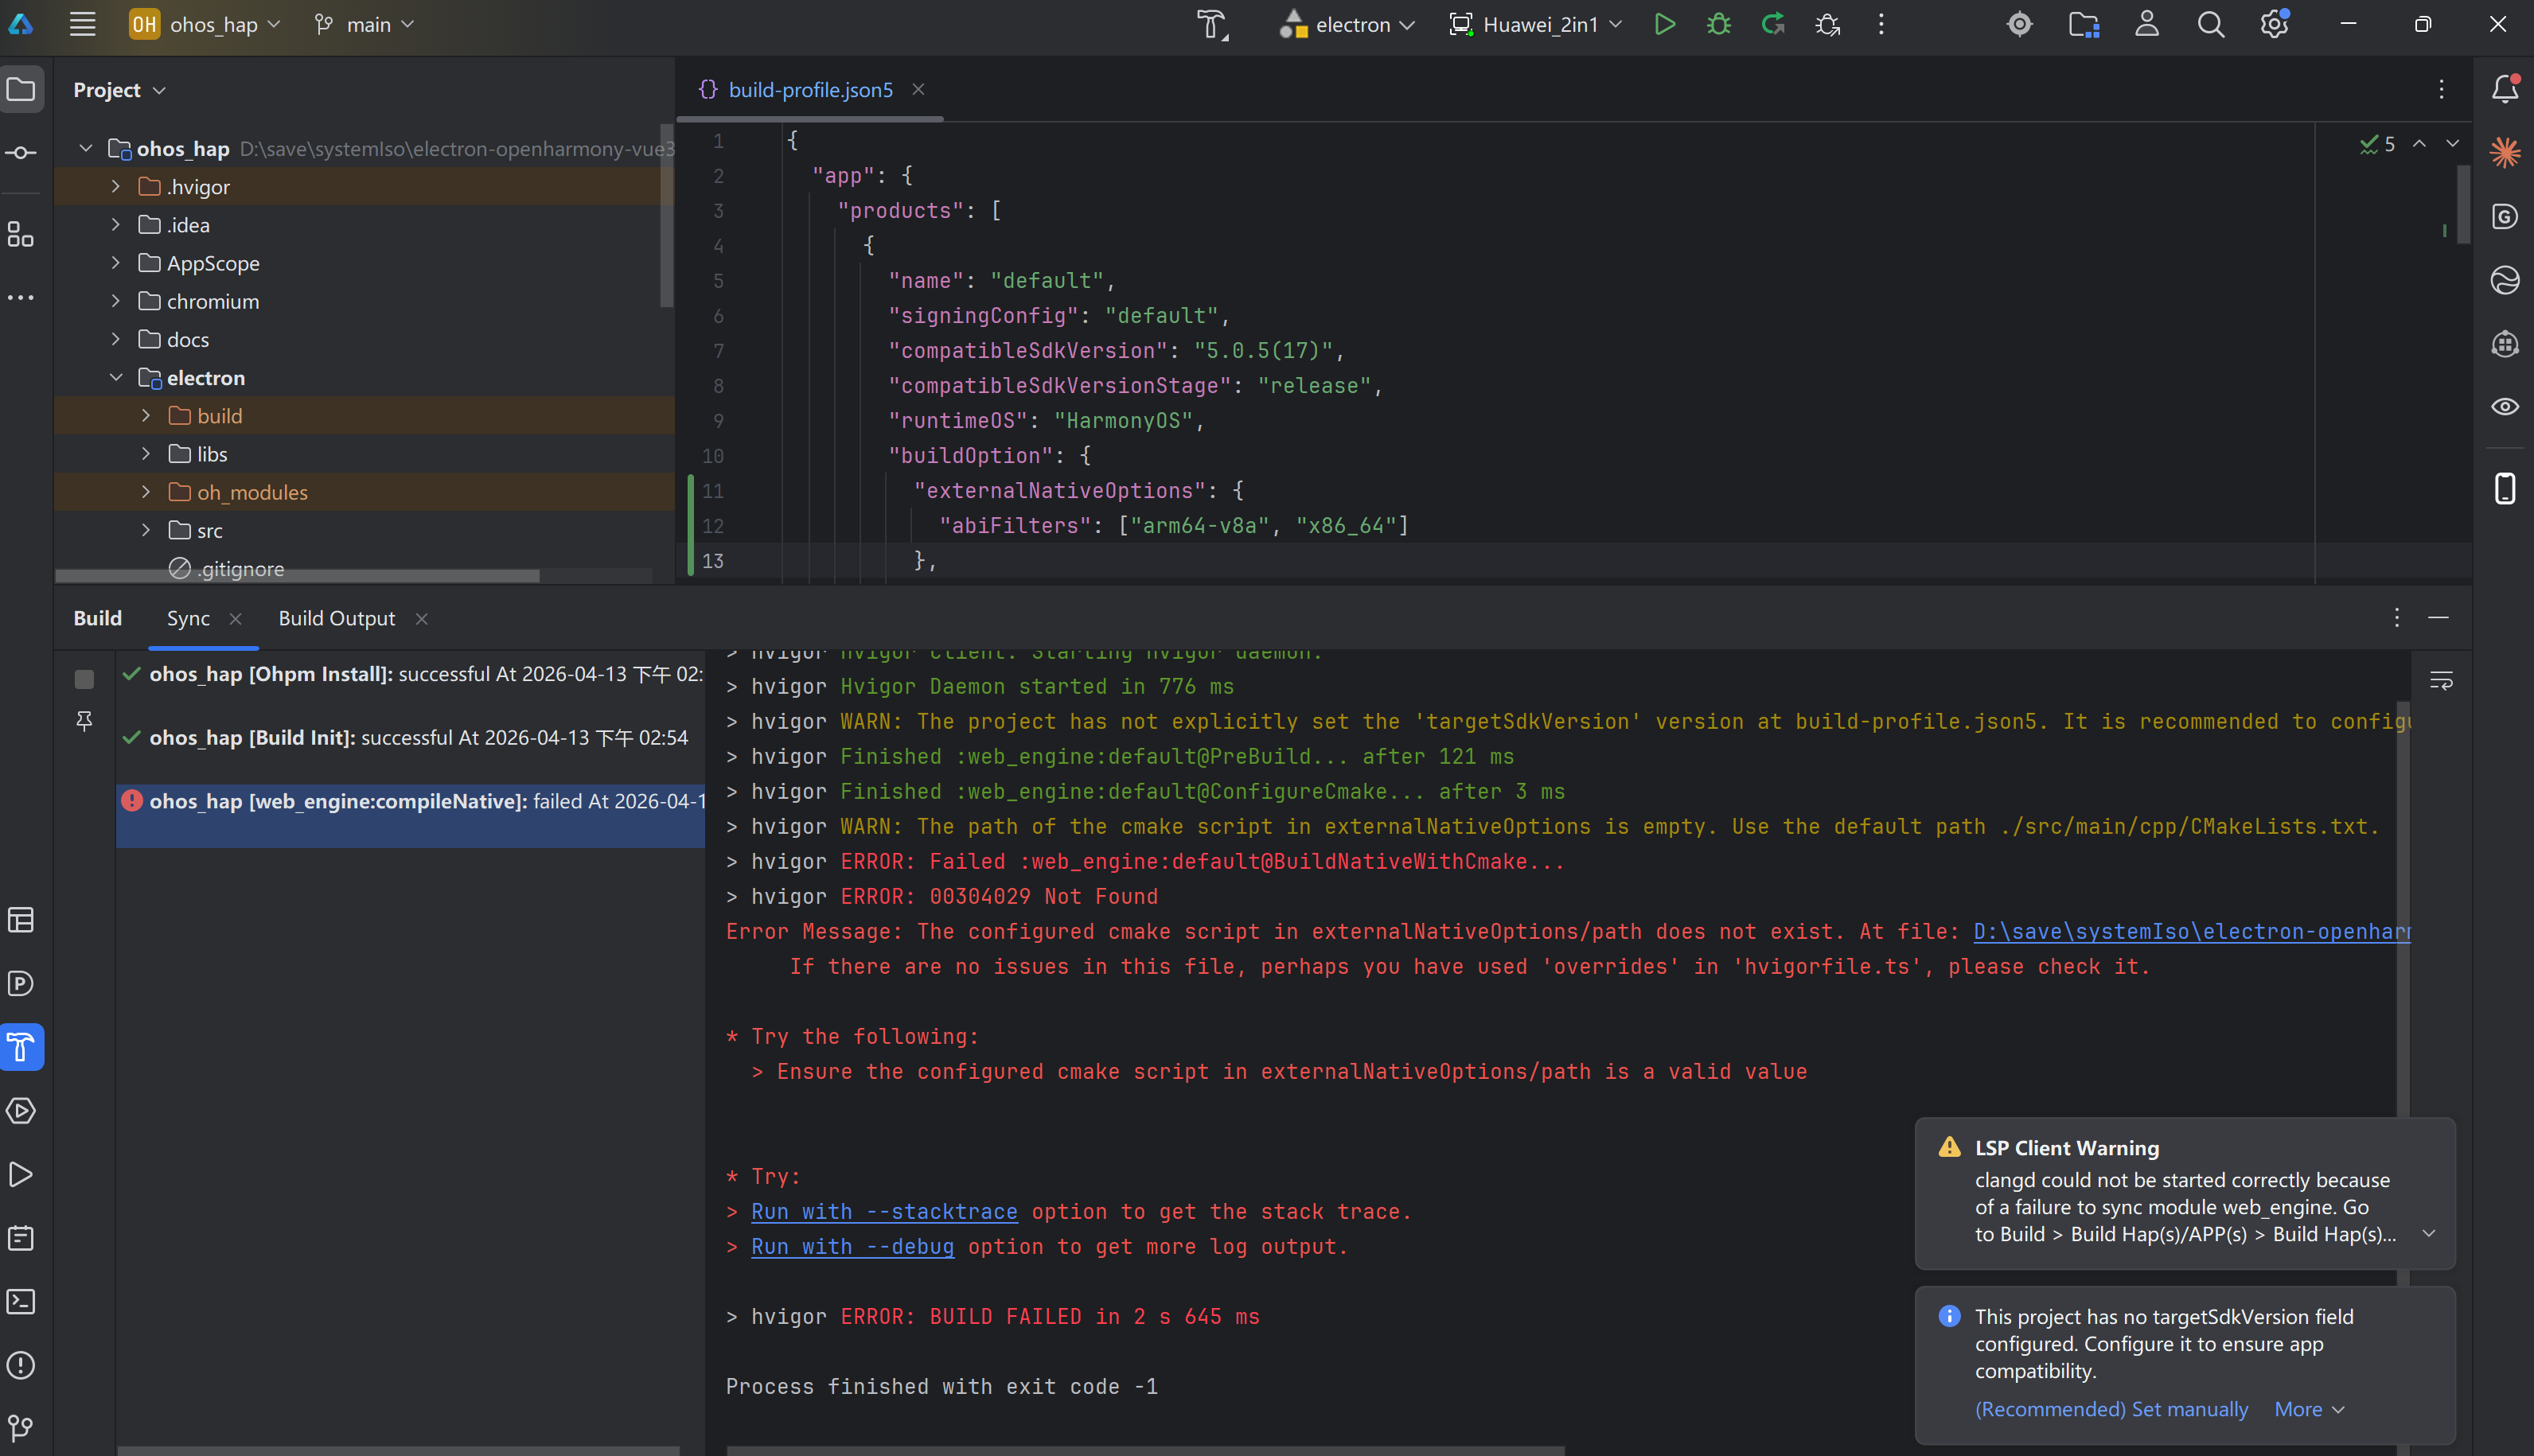This screenshot has width=2534, height=1456.
Task: Open the Search Everywhere magnifier icon
Action: click(2210, 24)
